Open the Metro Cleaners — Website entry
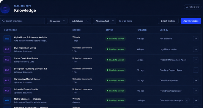The image size is (203, 108). (27, 99)
